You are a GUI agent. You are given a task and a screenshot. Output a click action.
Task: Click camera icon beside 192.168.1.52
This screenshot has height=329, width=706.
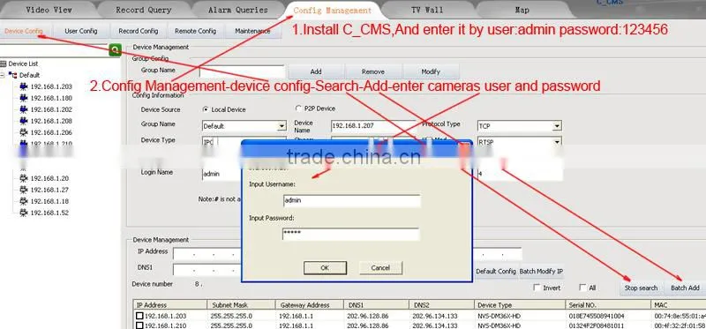24,213
